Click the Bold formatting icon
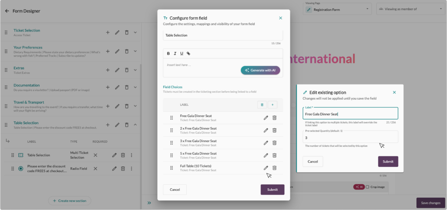The width and height of the screenshot is (447, 210). [168, 54]
